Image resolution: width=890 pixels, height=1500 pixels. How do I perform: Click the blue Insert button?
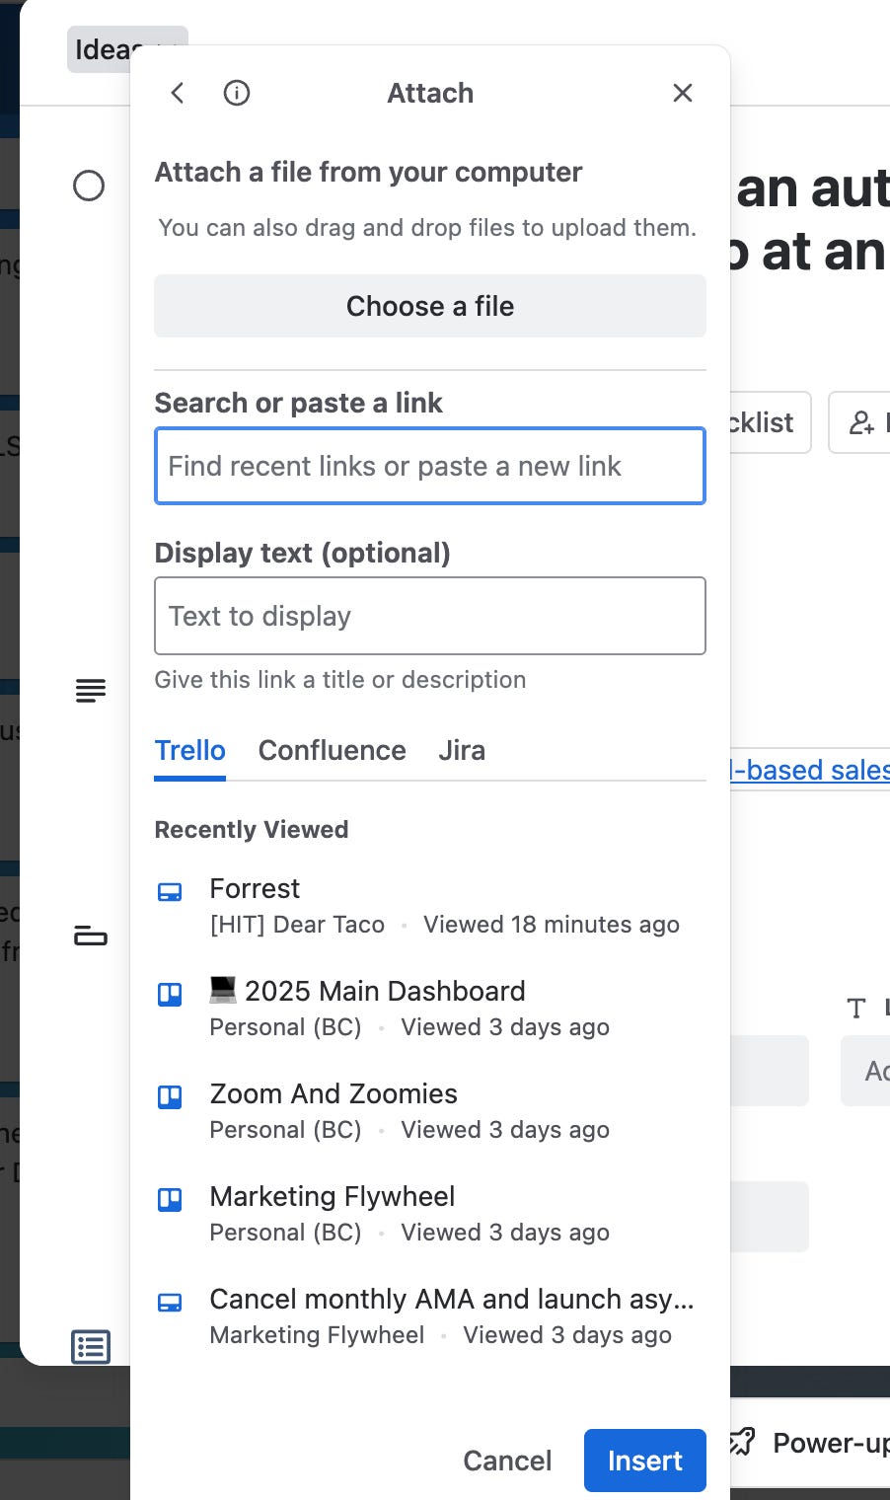click(645, 1461)
